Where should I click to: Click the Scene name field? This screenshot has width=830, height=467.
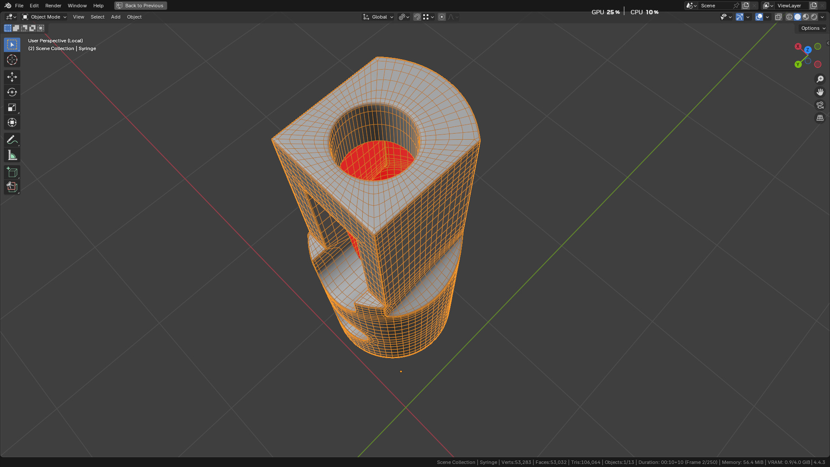point(715,6)
